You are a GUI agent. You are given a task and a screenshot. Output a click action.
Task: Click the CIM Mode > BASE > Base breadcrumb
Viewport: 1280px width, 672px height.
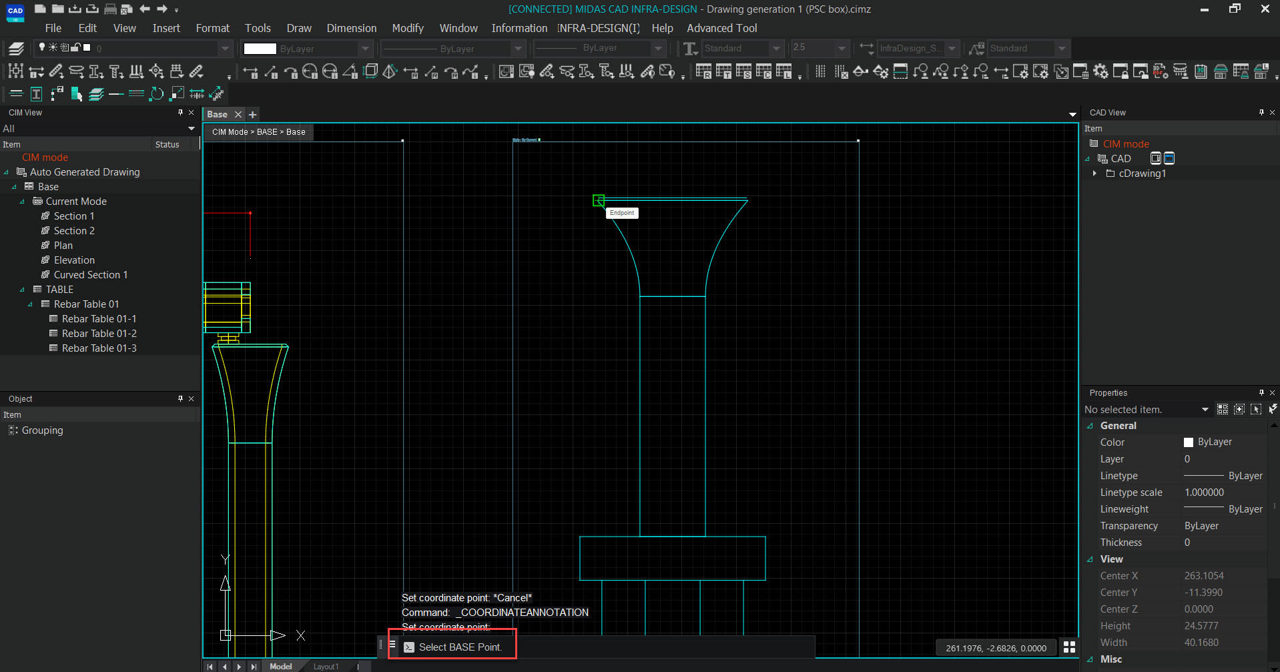point(259,132)
